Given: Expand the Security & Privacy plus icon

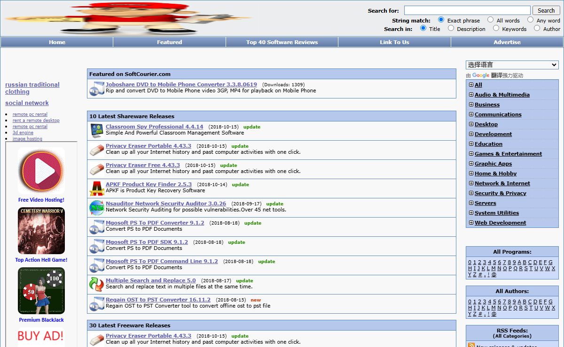Looking at the screenshot, I should point(471,193).
